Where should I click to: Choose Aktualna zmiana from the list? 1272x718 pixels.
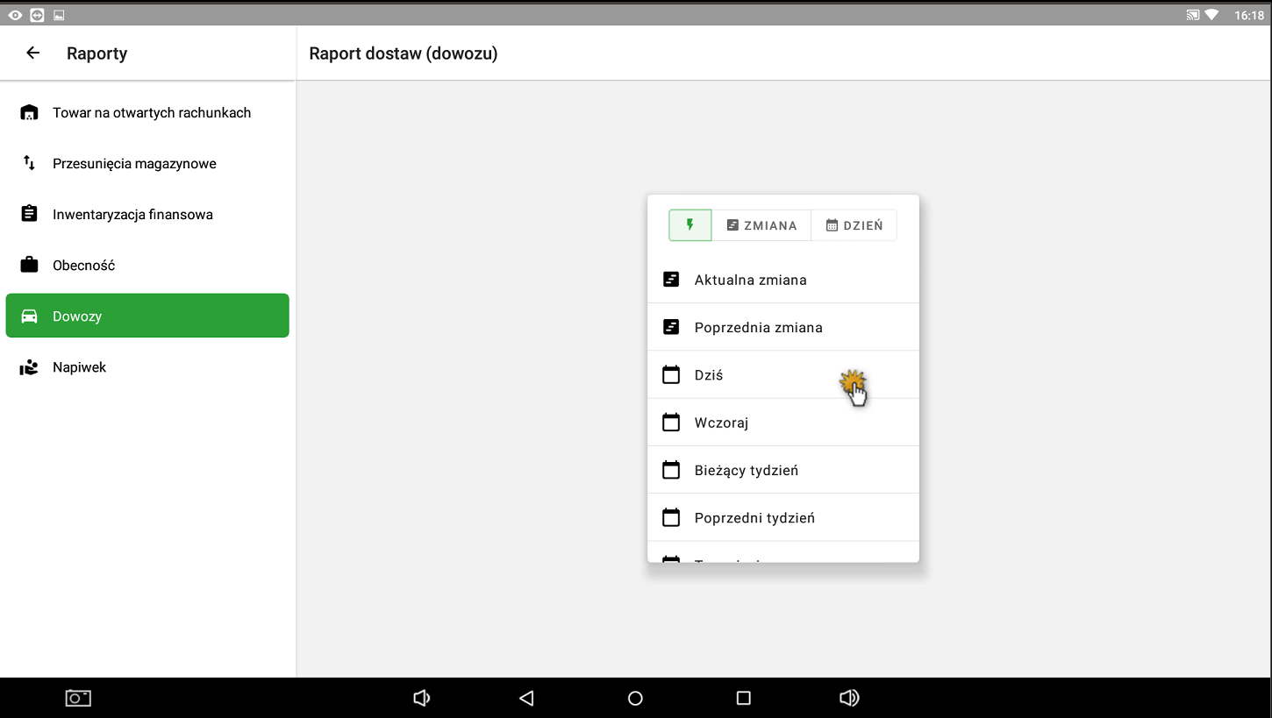click(x=750, y=281)
